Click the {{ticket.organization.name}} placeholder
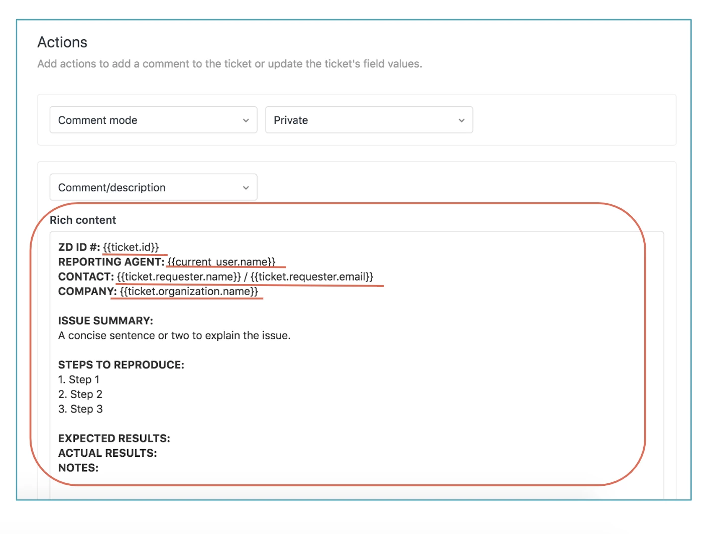This screenshot has height=534, width=709. tap(189, 292)
